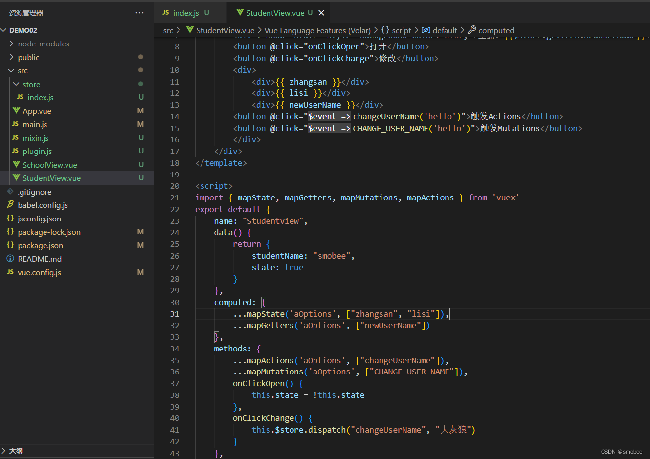Click the Babel icon beside babel.config.js
Image resolution: width=650 pixels, height=459 pixels.
coord(10,204)
